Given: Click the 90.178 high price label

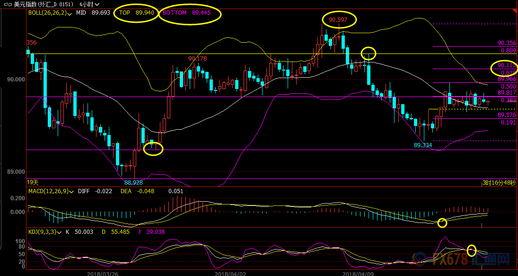Looking at the screenshot, I should coord(197,59).
